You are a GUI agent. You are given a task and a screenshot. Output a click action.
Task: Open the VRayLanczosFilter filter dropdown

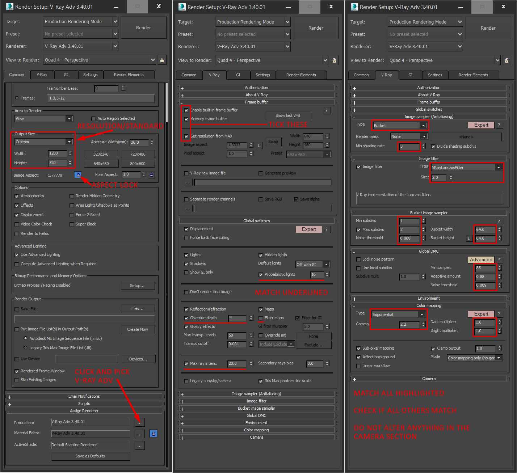point(467,168)
